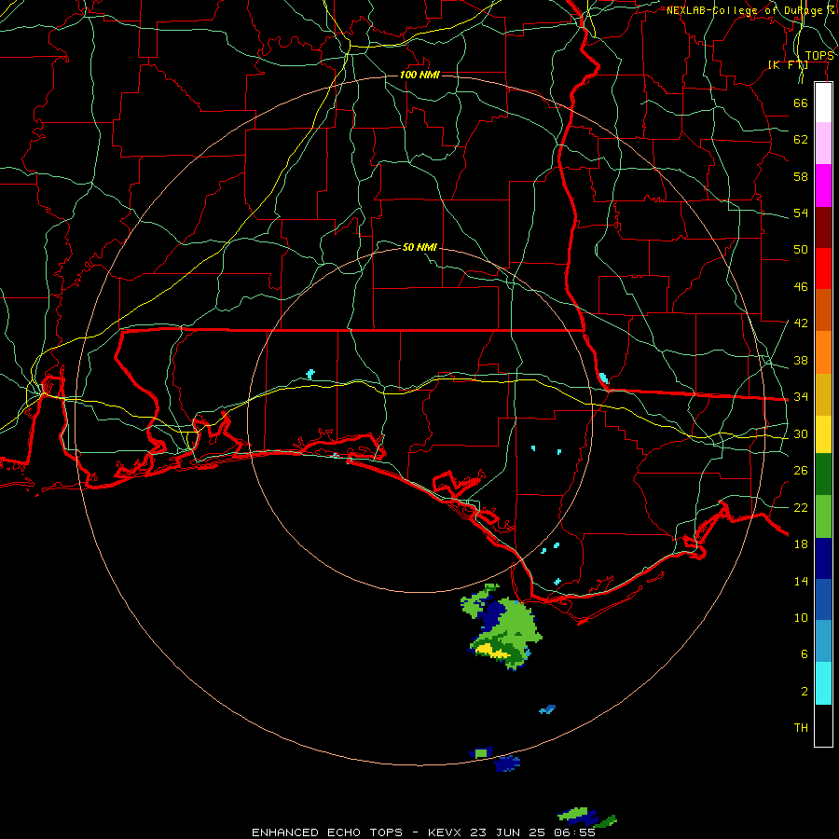
Task: Click the 100 NMI range ring label
Action: (419, 75)
